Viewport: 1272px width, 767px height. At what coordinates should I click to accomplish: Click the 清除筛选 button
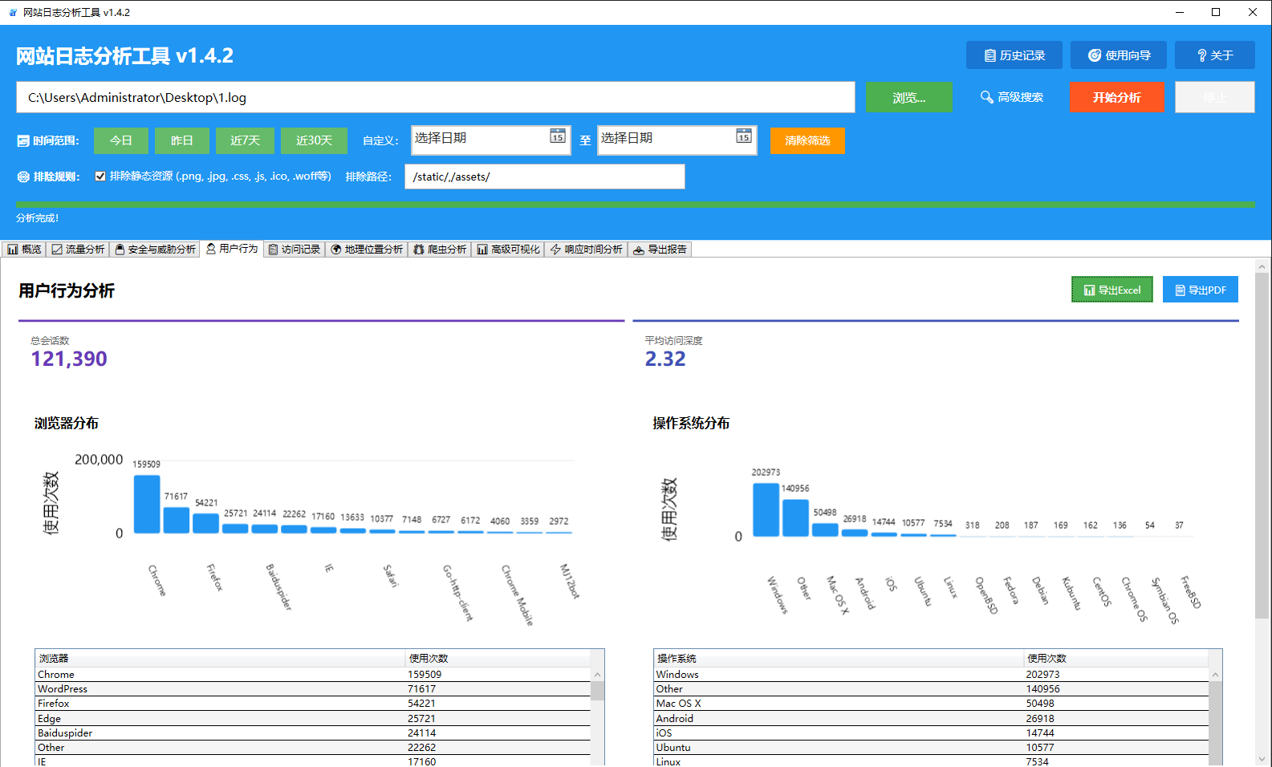tap(807, 140)
